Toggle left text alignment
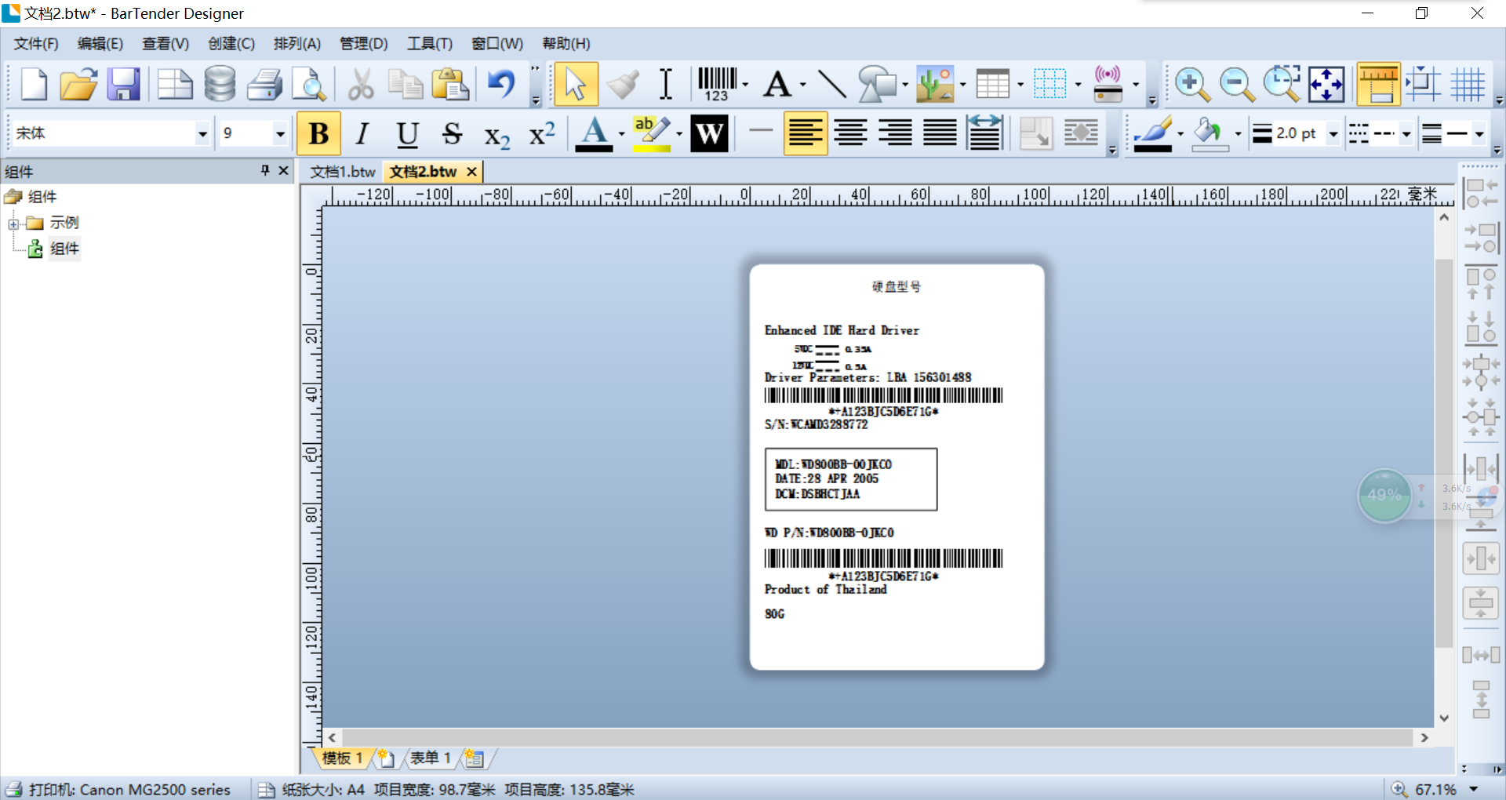Viewport: 1506px width, 800px height. coord(806,133)
